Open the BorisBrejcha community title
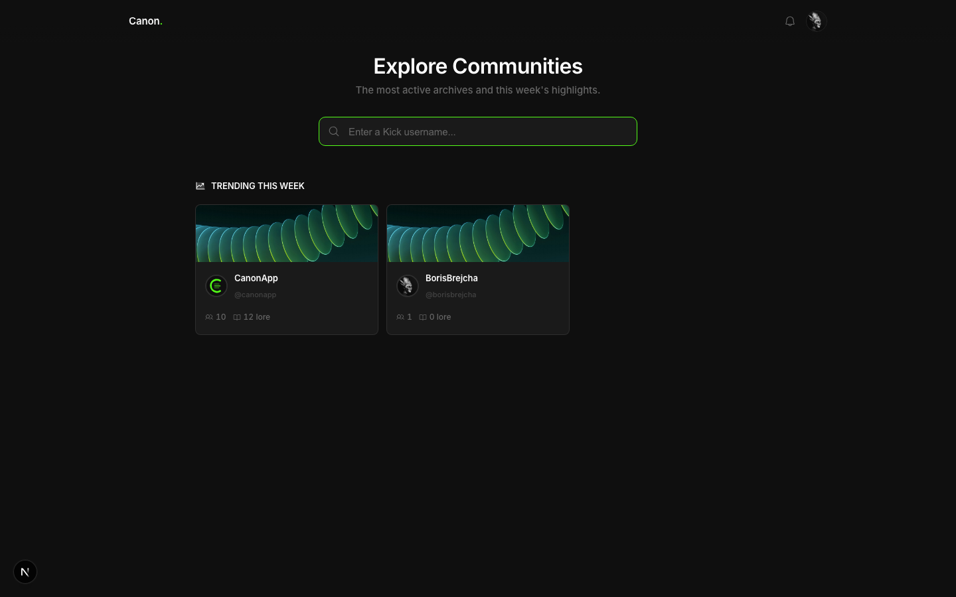The image size is (956, 597). [x=451, y=278]
